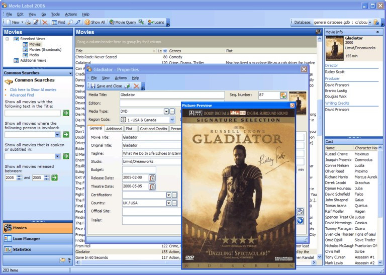The image size is (386, 275).
Task: Open the File menu in main window
Action: tap(9, 14)
